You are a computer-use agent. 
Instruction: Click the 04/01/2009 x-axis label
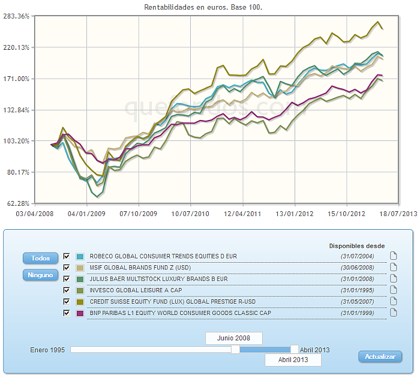(86, 214)
